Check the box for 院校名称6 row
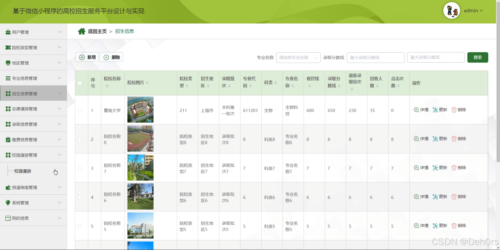500x250 pixels. pyautogui.click(x=80, y=197)
